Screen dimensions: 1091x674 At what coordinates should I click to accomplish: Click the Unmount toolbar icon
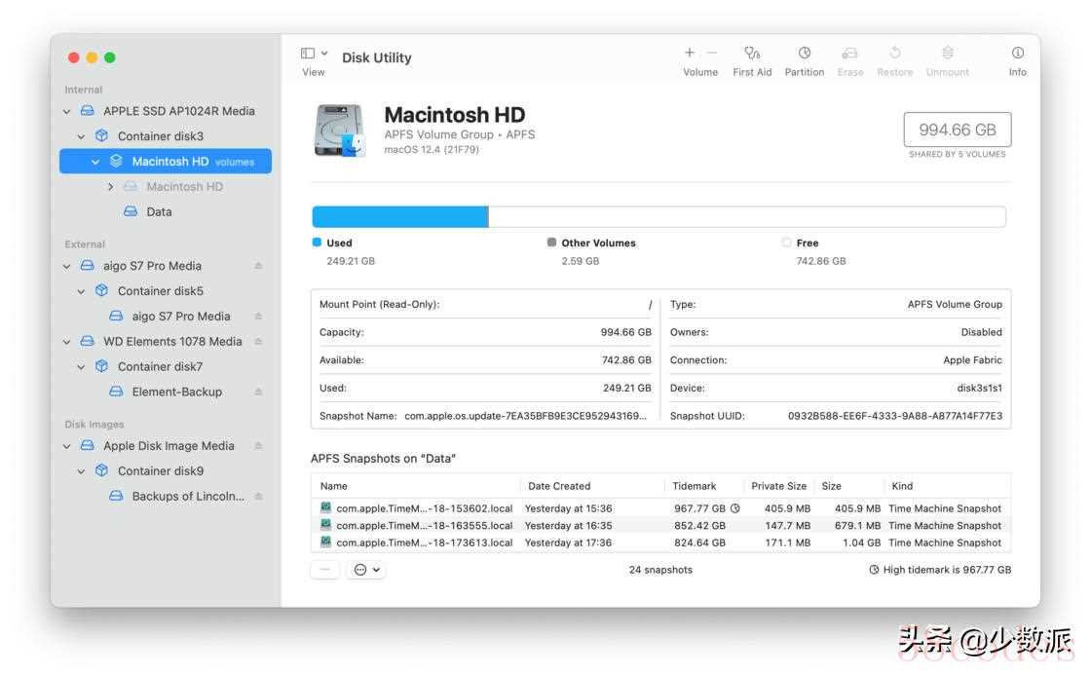(x=947, y=54)
